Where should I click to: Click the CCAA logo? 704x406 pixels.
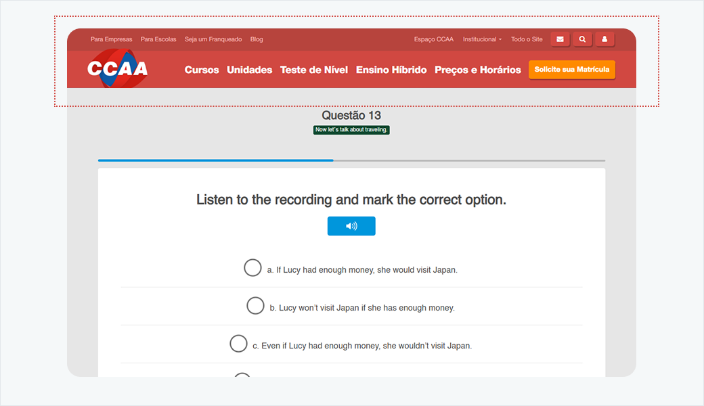(x=117, y=69)
